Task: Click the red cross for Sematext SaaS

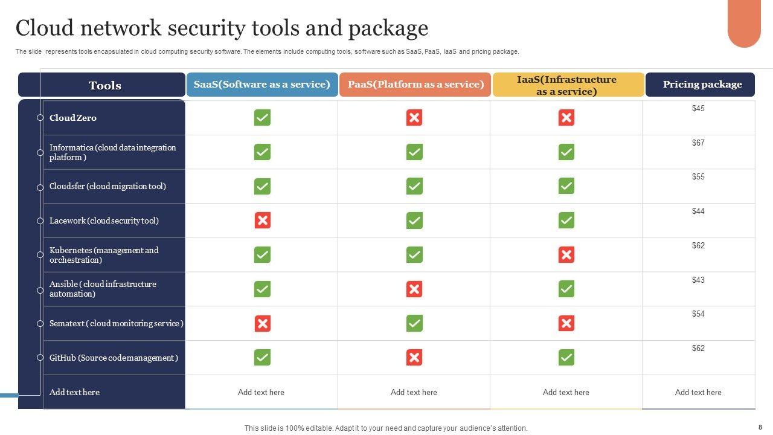Action: [x=262, y=324]
